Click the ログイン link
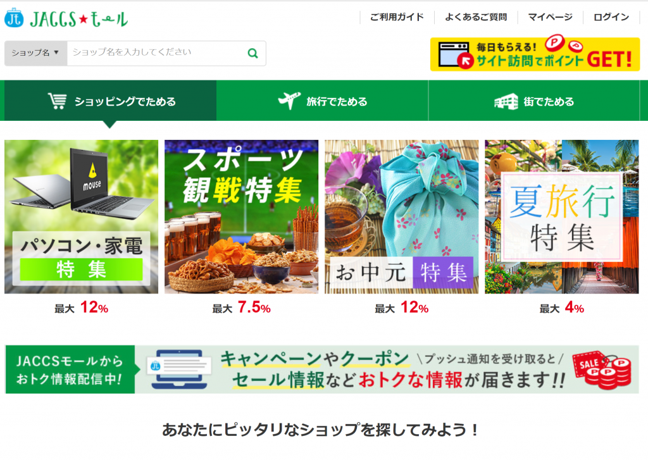Screen dimensions: 648x460 [611, 17]
